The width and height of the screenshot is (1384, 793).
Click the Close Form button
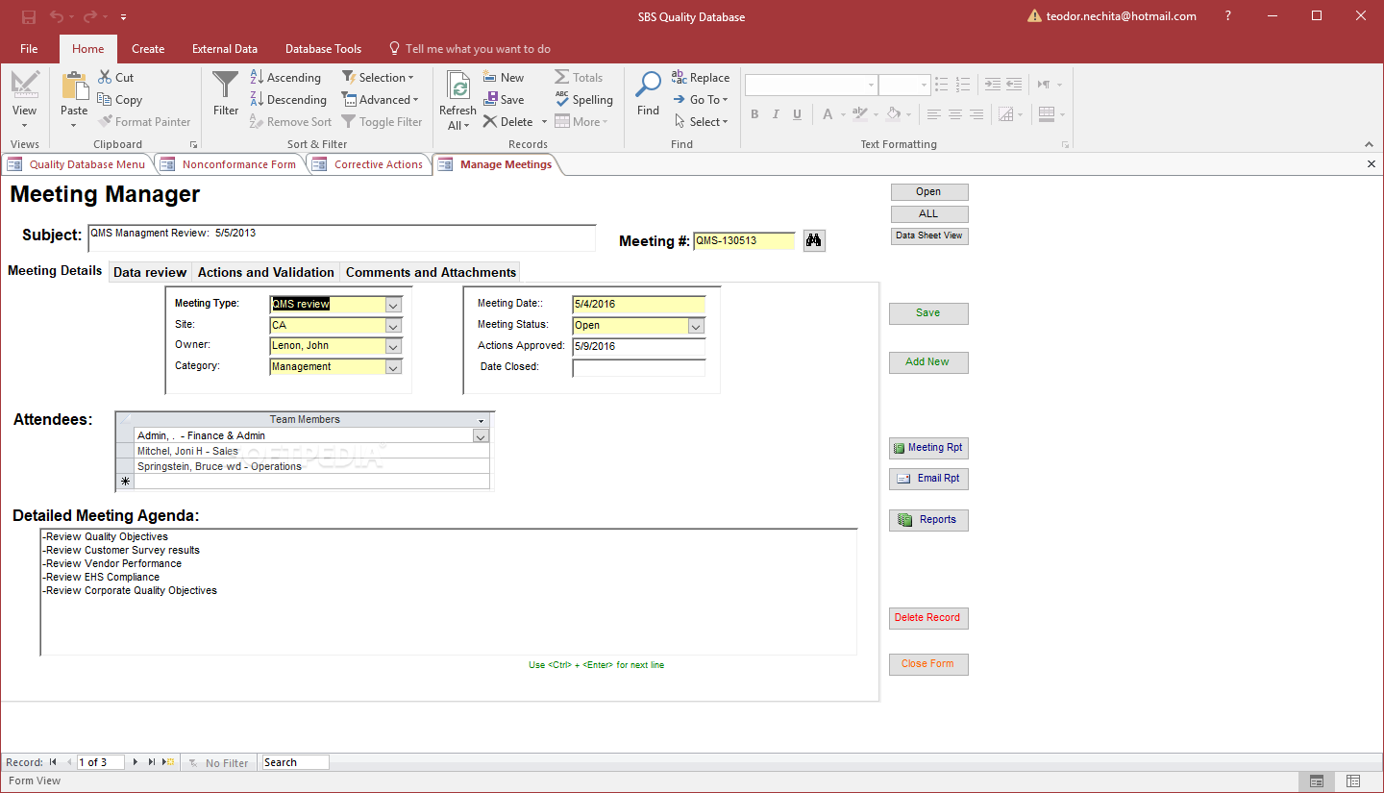coord(928,664)
